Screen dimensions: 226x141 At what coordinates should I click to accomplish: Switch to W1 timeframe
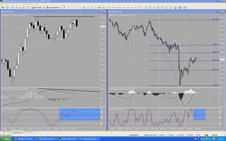135,8
